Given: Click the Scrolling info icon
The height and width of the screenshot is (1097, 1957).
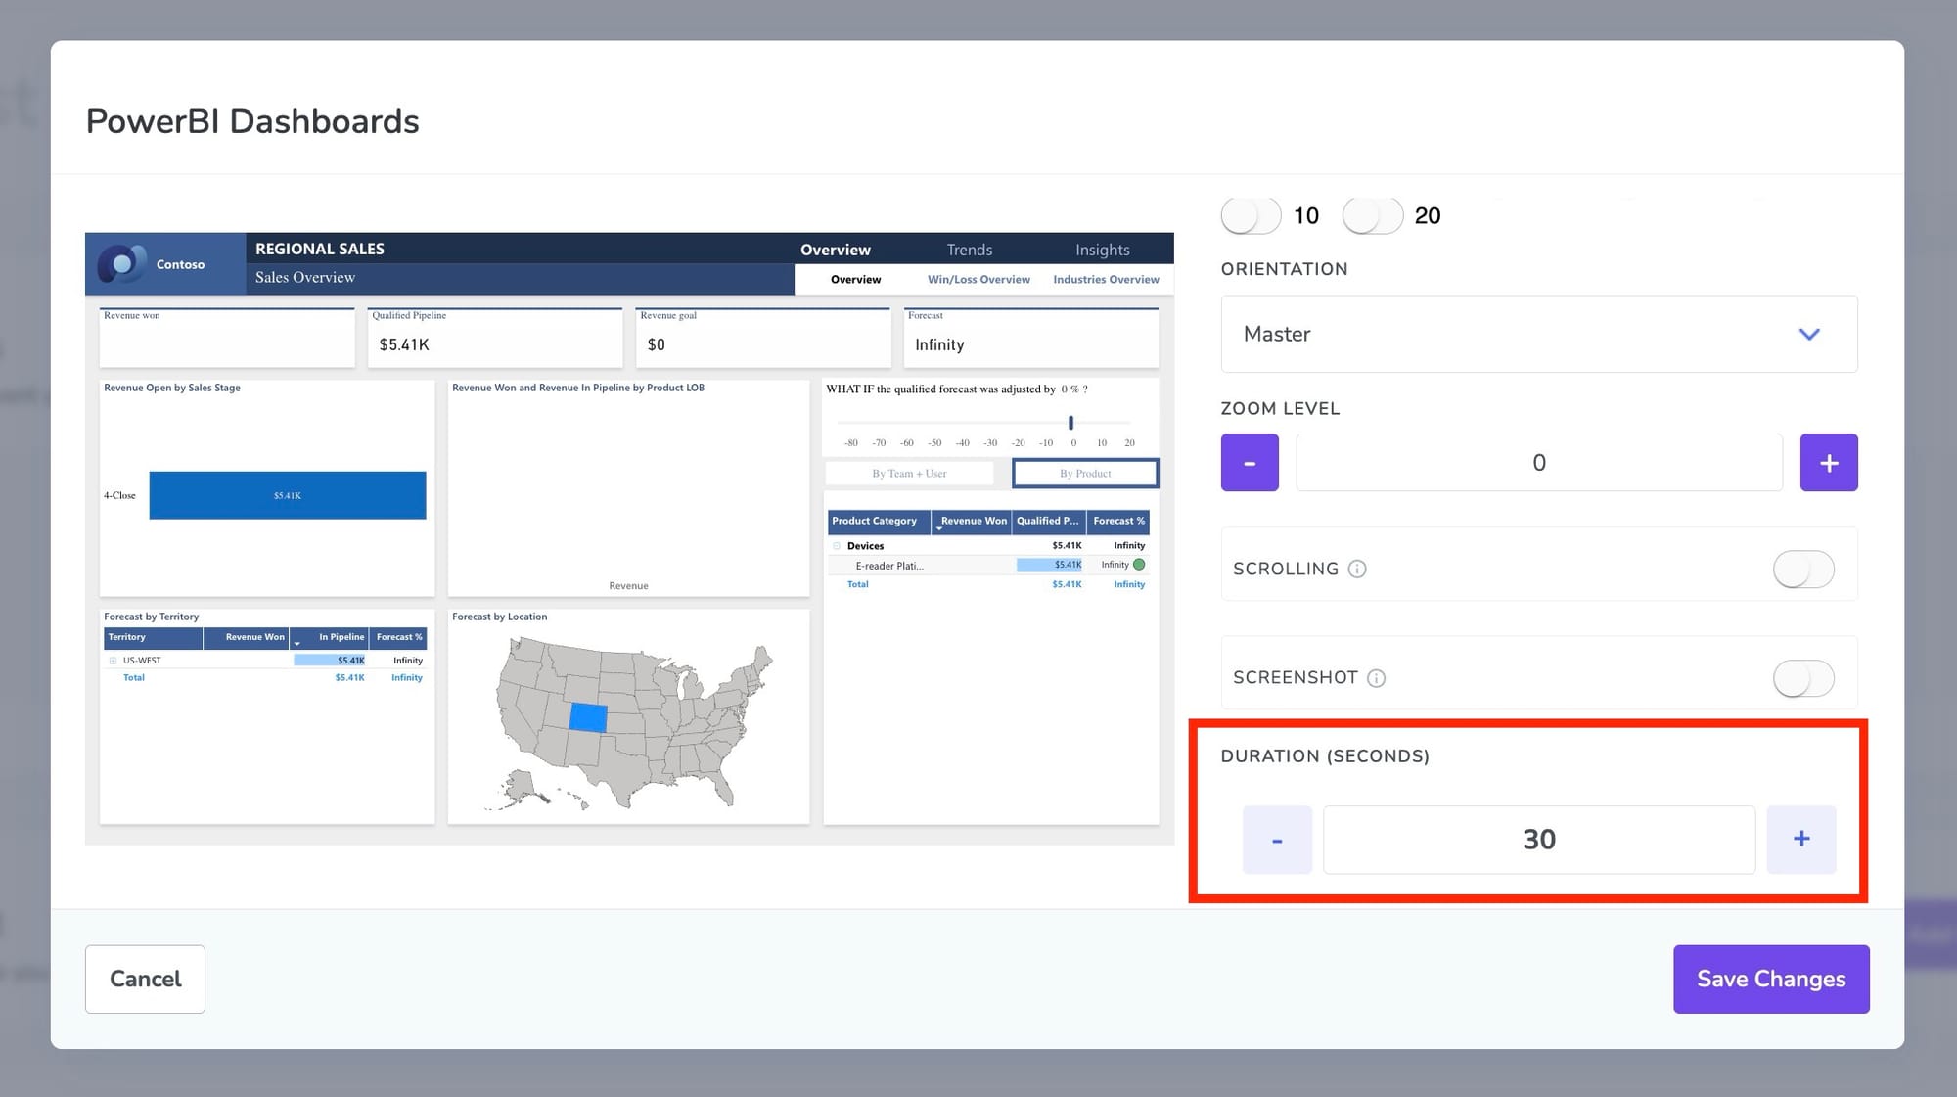Looking at the screenshot, I should pyautogui.click(x=1357, y=569).
